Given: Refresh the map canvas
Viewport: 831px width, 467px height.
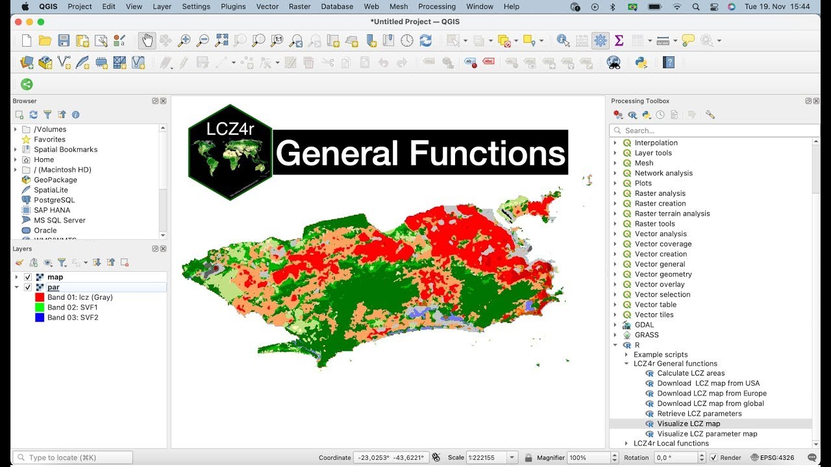Looking at the screenshot, I should pos(426,41).
